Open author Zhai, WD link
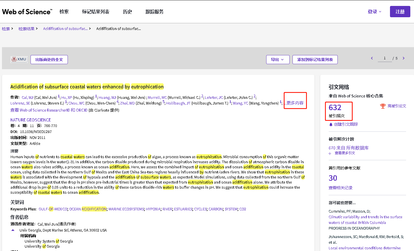 [127, 103]
